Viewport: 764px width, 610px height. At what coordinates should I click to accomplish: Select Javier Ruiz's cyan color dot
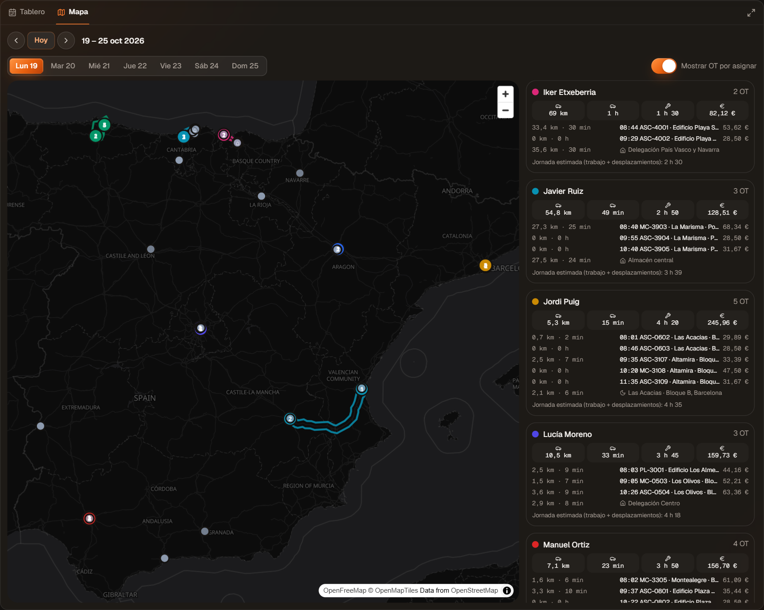click(536, 191)
